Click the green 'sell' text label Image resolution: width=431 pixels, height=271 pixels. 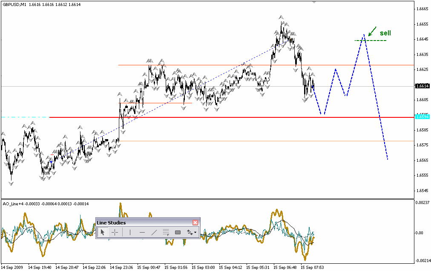point(385,33)
